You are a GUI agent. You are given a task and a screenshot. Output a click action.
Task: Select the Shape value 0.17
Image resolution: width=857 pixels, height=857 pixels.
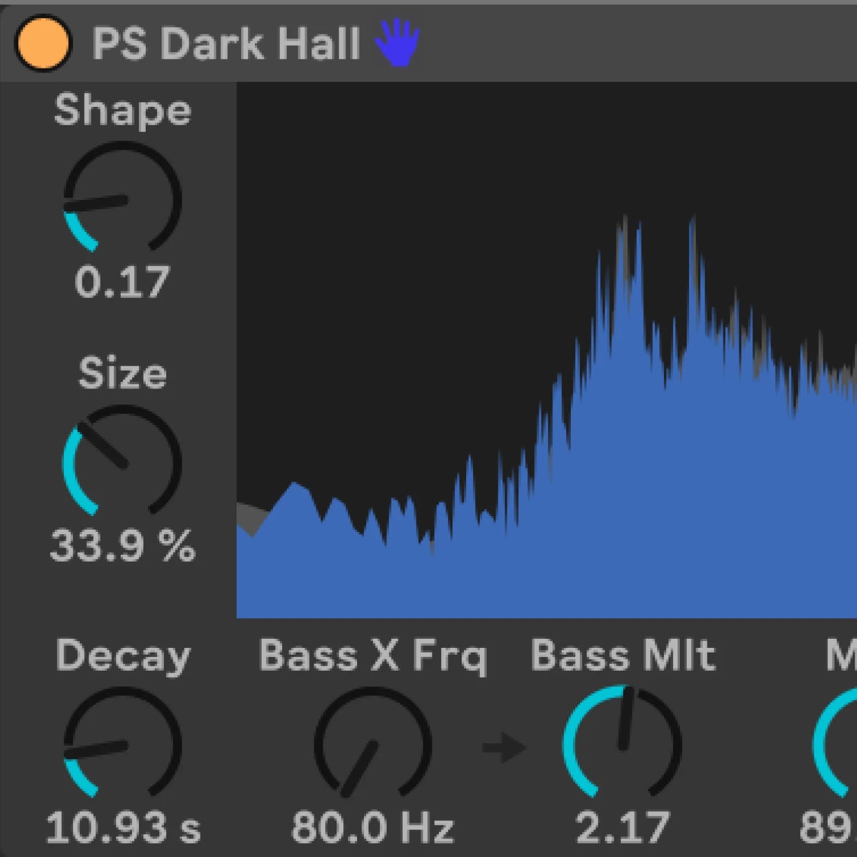click(122, 282)
